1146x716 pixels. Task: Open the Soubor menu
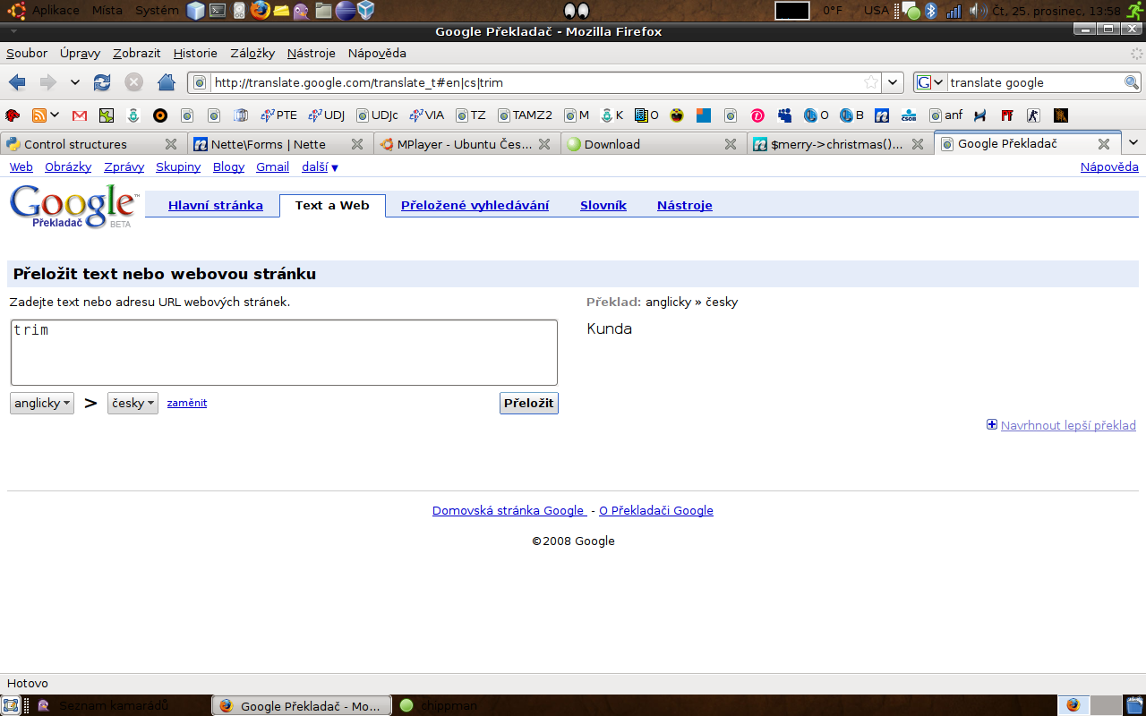[x=27, y=53]
